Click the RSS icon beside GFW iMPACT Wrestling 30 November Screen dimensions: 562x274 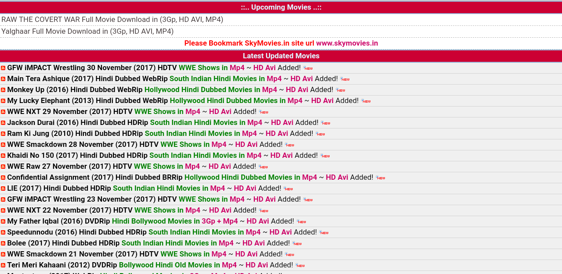[x=3, y=68]
